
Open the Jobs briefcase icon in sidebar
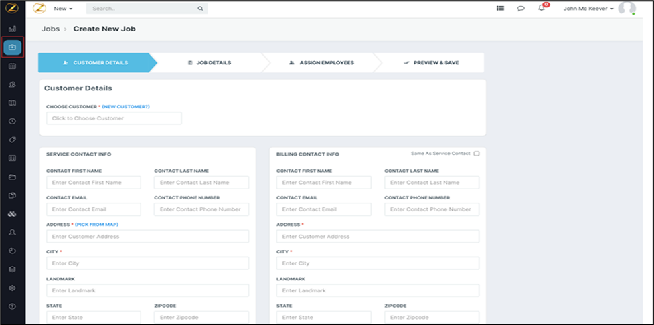13,47
